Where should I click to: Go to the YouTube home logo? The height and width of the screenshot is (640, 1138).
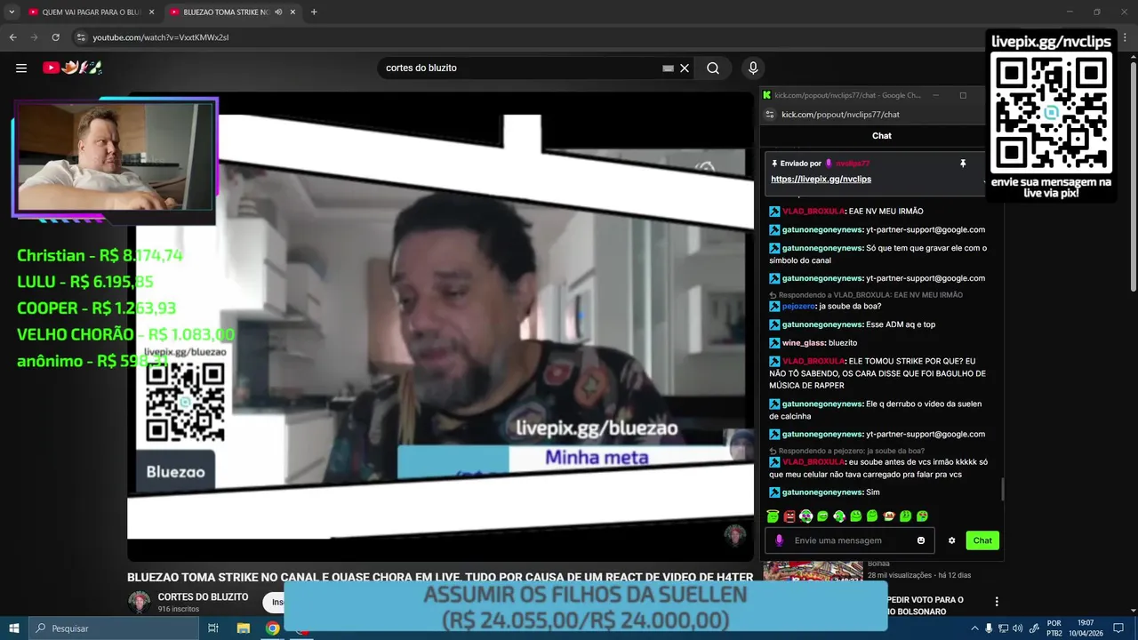point(73,68)
